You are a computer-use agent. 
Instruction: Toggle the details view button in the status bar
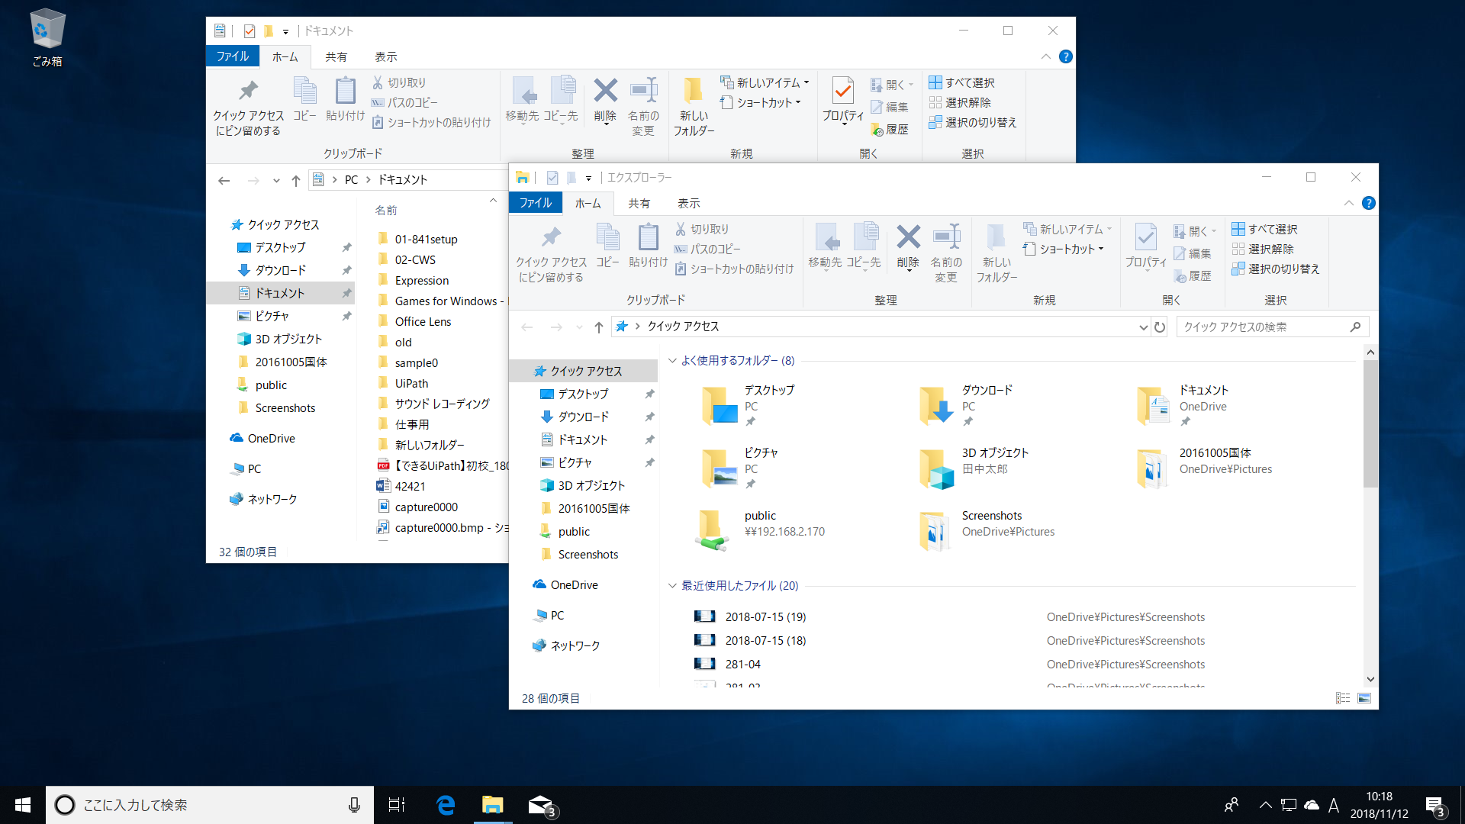[x=1343, y=698]
